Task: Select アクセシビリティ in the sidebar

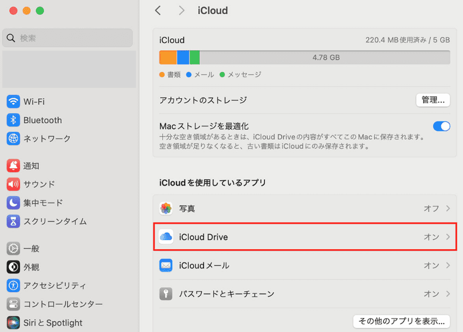Action: click(55, 286)
